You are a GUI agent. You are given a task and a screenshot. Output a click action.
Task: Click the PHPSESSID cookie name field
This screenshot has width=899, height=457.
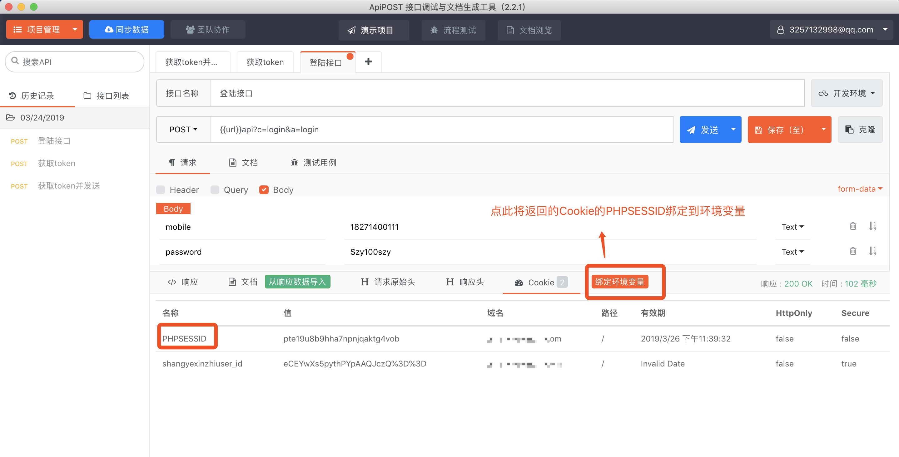pos(186,338)
